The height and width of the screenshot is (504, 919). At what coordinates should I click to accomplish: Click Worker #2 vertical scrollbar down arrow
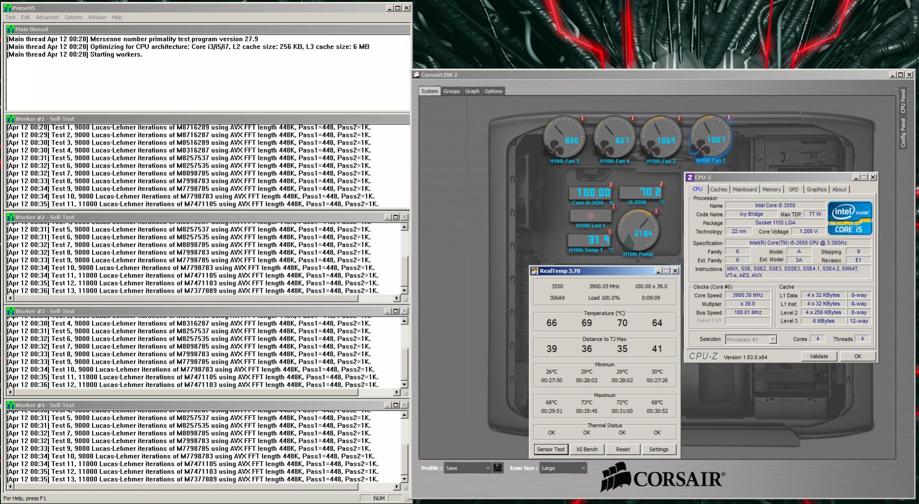(x=404, y=290)
